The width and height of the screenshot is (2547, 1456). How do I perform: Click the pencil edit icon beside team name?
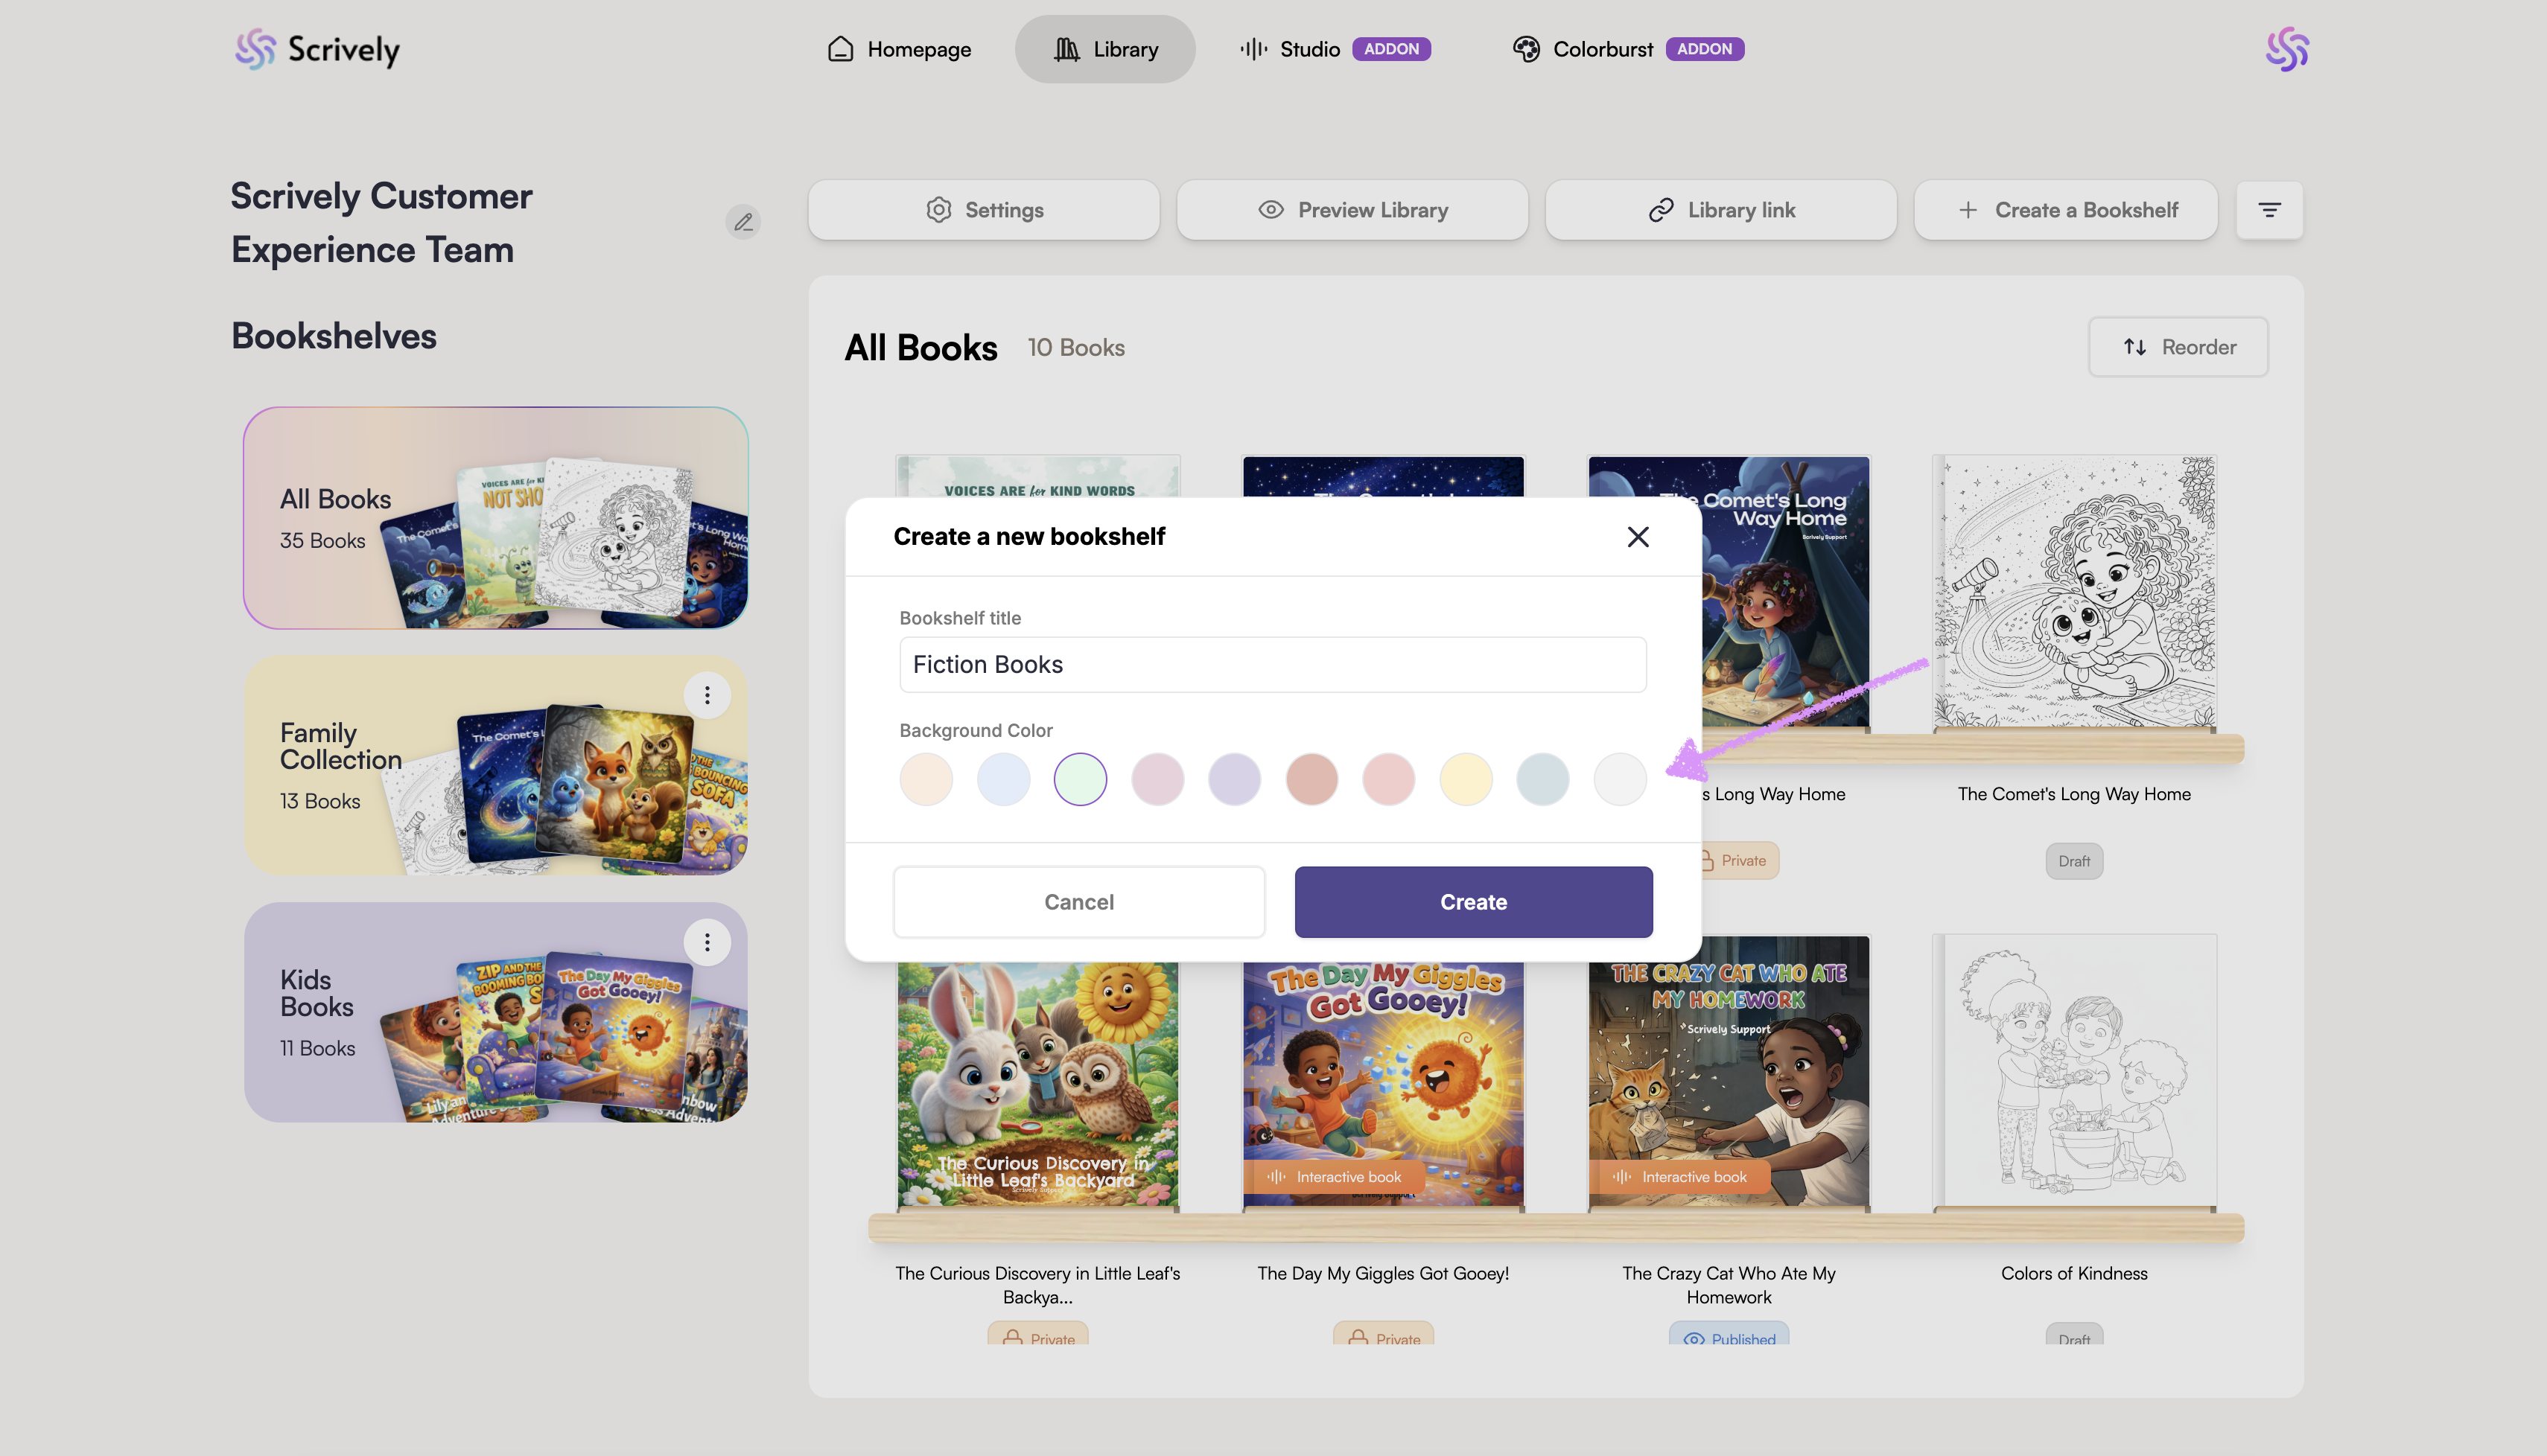tap(743, 222)
